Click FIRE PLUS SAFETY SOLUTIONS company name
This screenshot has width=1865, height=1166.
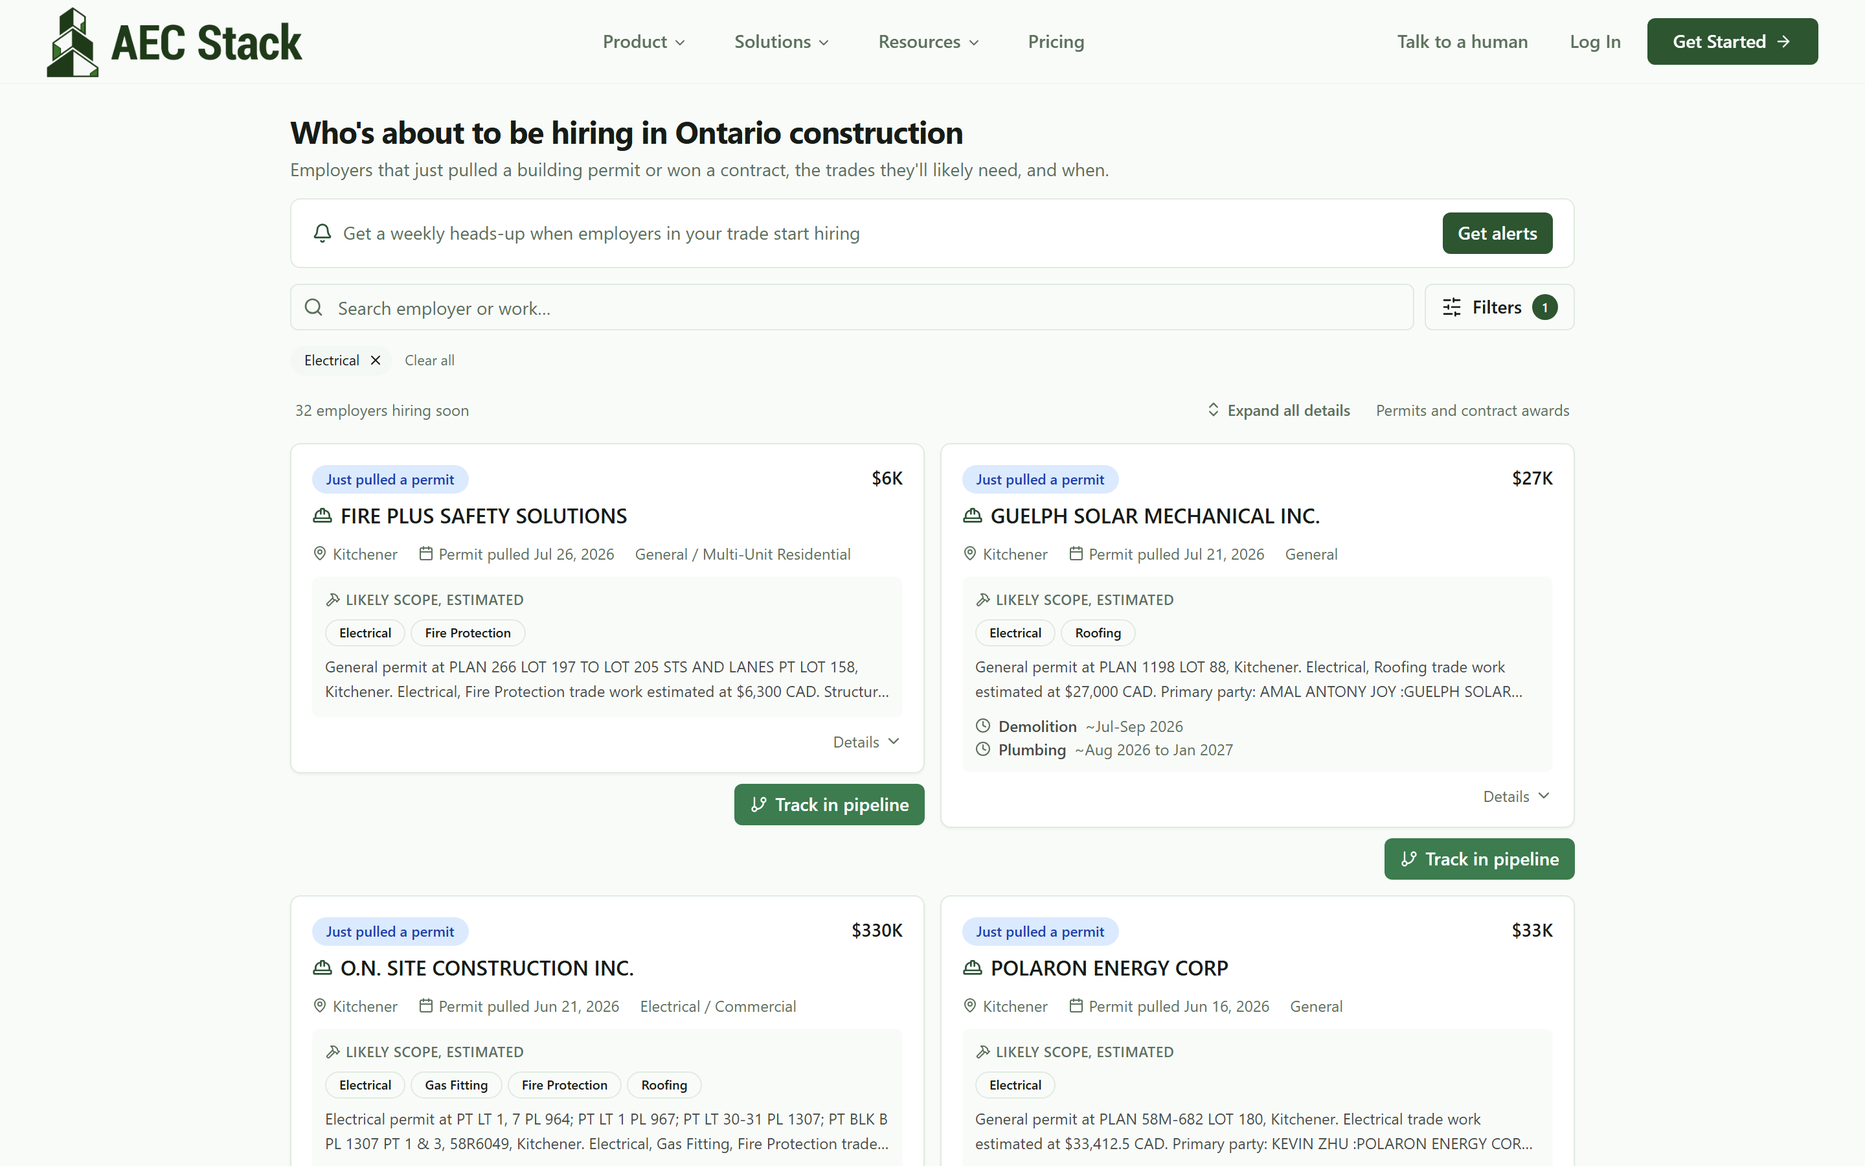483,516
